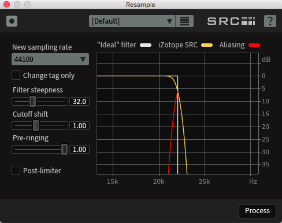Click the "Filter steepness" label

pyautogui.click(x=38, y=90)
